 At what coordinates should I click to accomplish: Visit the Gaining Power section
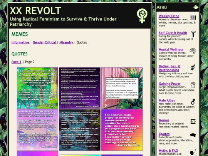click(x=169, y=84)
